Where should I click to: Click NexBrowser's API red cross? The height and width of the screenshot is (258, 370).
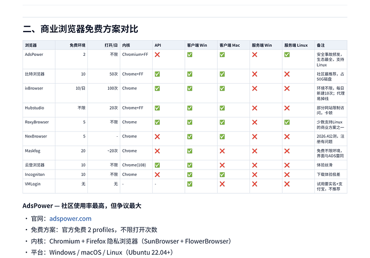pyautogui.click(x=157, y=136)
